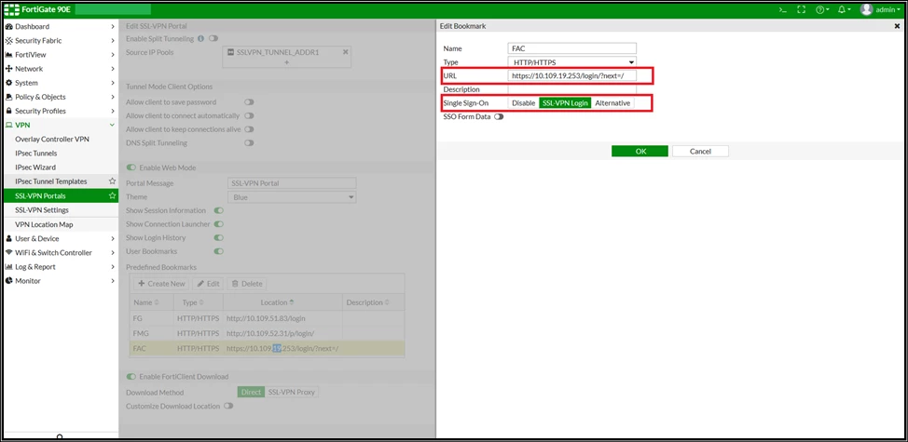This screenshot has height=442, width=908.
Task: Click the Policy & Objects icon
Action: click(9, 97)
